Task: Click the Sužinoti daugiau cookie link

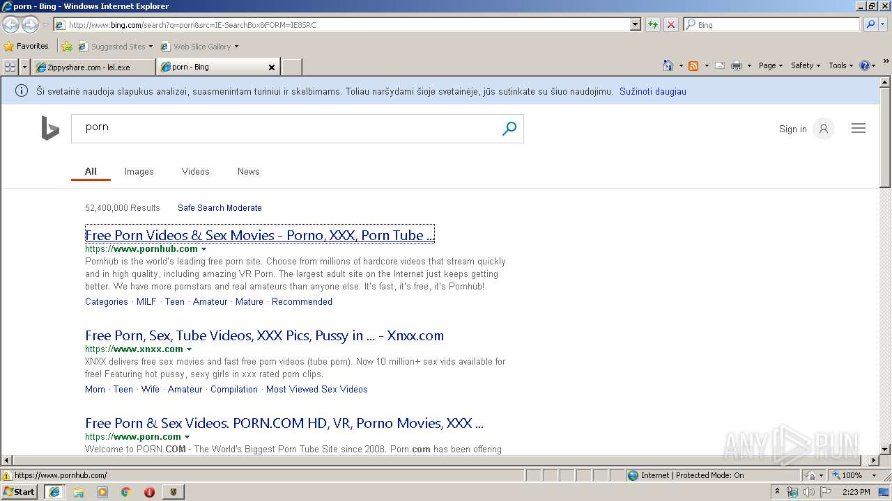Action: (x=652, y=91)
